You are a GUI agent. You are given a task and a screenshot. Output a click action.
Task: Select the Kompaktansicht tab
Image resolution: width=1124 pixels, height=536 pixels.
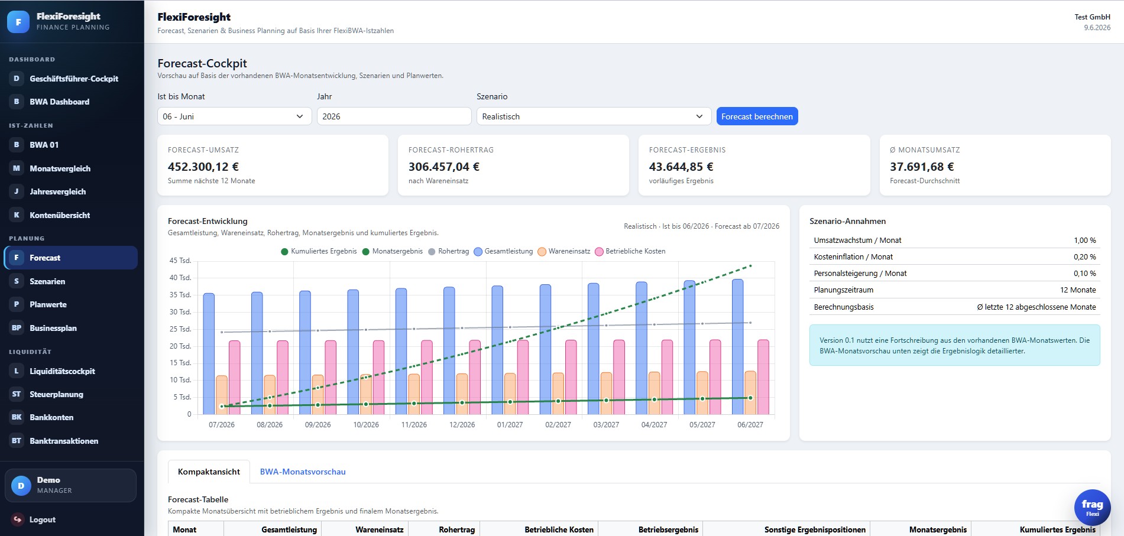pos(209,472)
